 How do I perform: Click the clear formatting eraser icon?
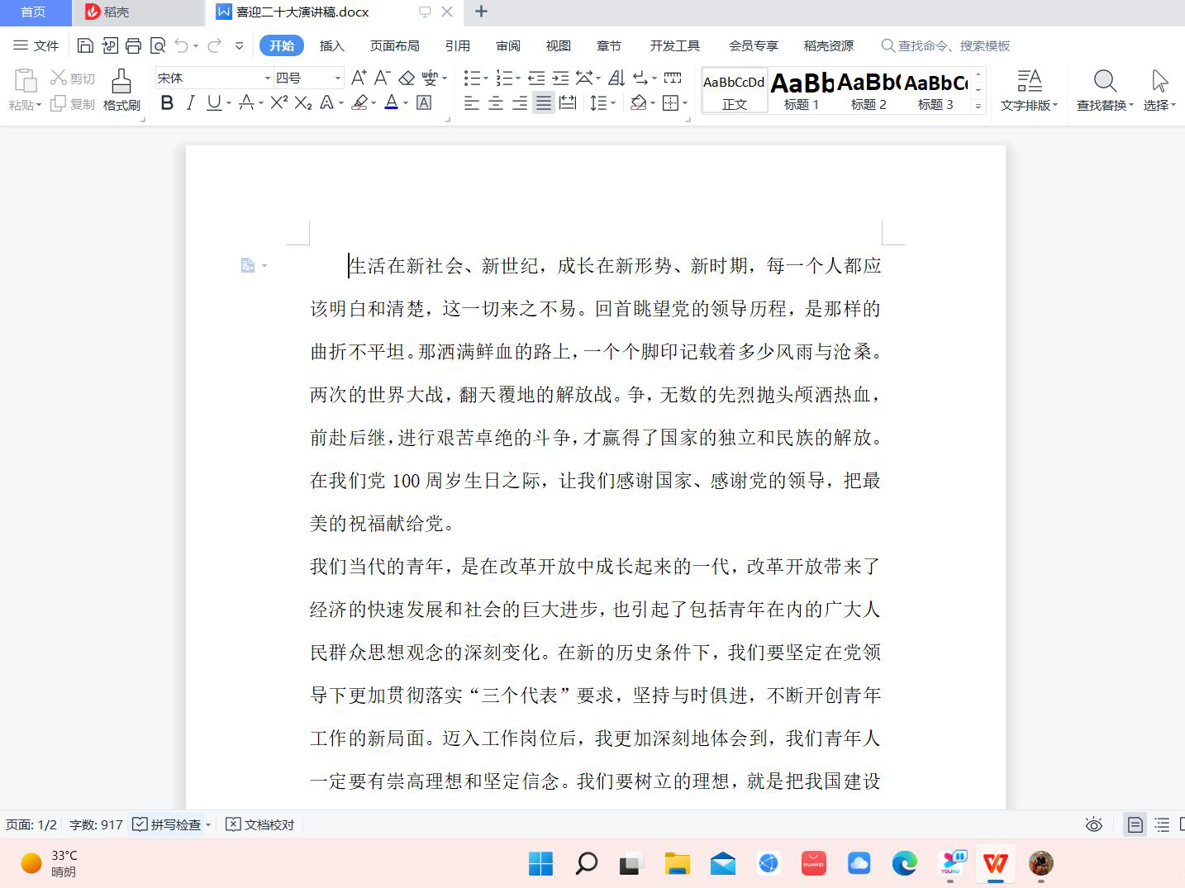tap(407, 78)
